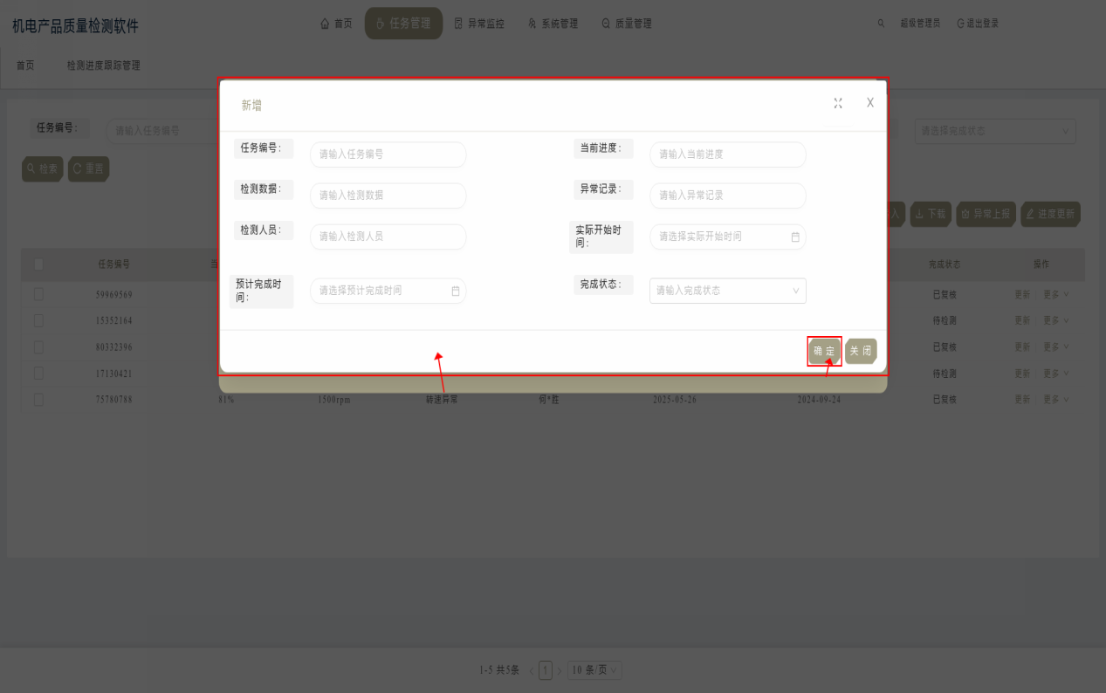This screenshot has height=693, width=1106.
Task: Expand the 完成状态 dropdown in the dialog
Action: pyautogui.click(x=727, y=291)
